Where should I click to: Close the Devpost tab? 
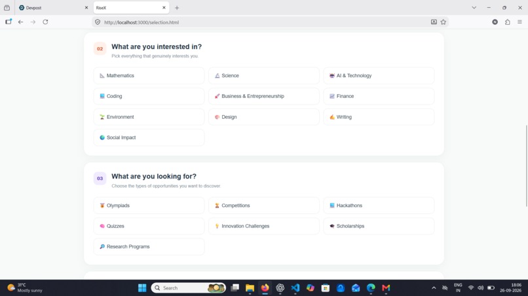(x=86, y=8)
